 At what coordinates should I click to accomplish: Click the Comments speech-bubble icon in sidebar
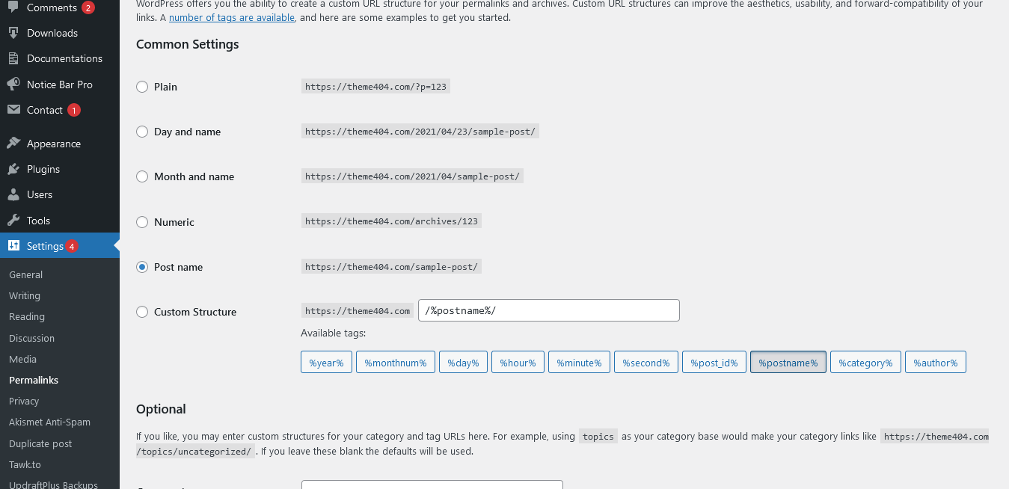13,7
